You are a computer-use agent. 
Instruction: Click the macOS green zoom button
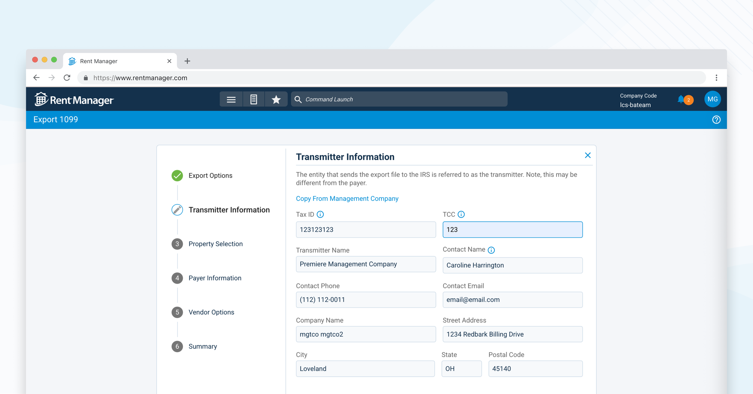pos(54,60)
